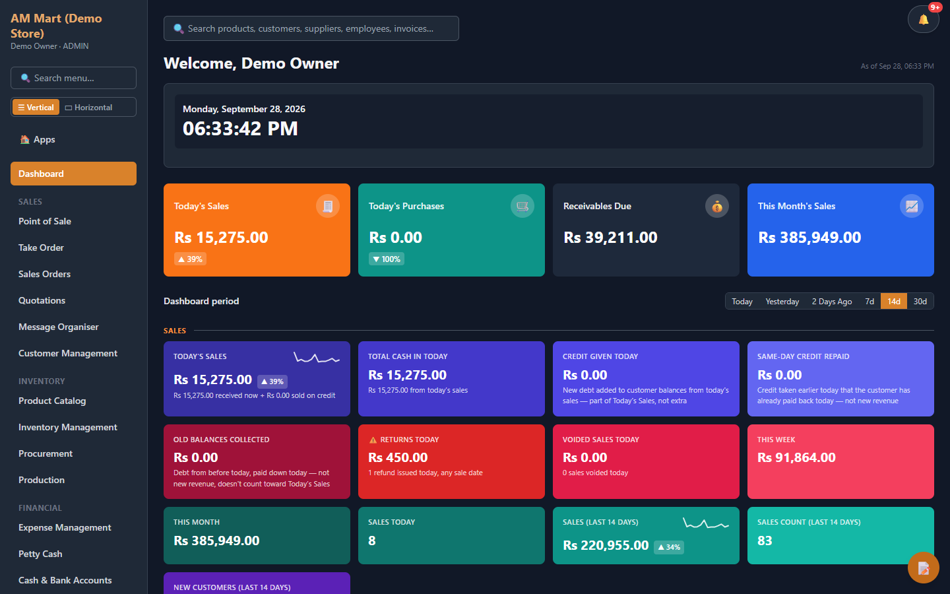Open the Dashboard menu item
Image resolution: width=950 pixels, height=594 pixels.
(x=73, y=174)
